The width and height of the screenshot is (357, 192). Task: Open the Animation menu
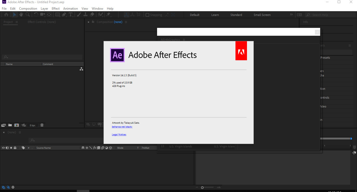tap(71, 8)
